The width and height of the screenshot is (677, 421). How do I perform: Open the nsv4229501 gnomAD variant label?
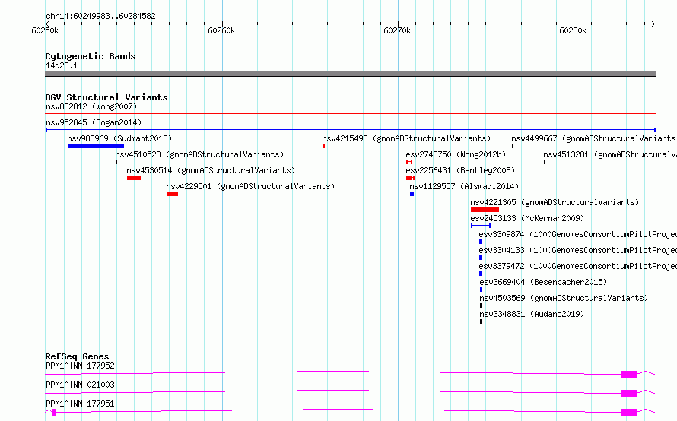pos(250,186)
